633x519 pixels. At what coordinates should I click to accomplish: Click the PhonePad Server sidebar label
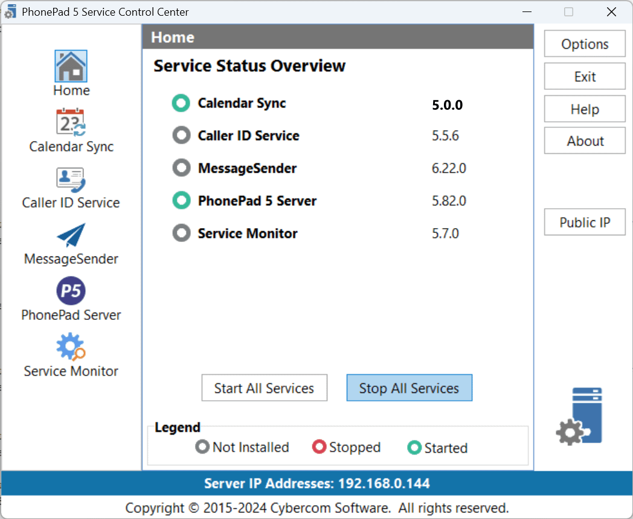click(71, 314)
